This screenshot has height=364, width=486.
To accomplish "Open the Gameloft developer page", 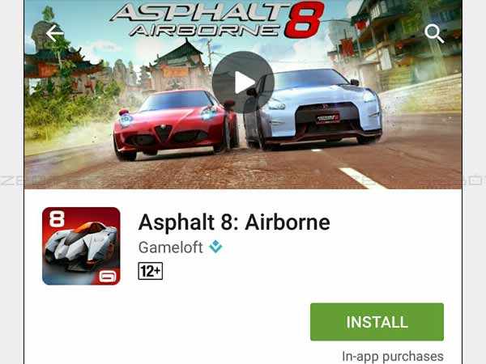I will 170,248.
